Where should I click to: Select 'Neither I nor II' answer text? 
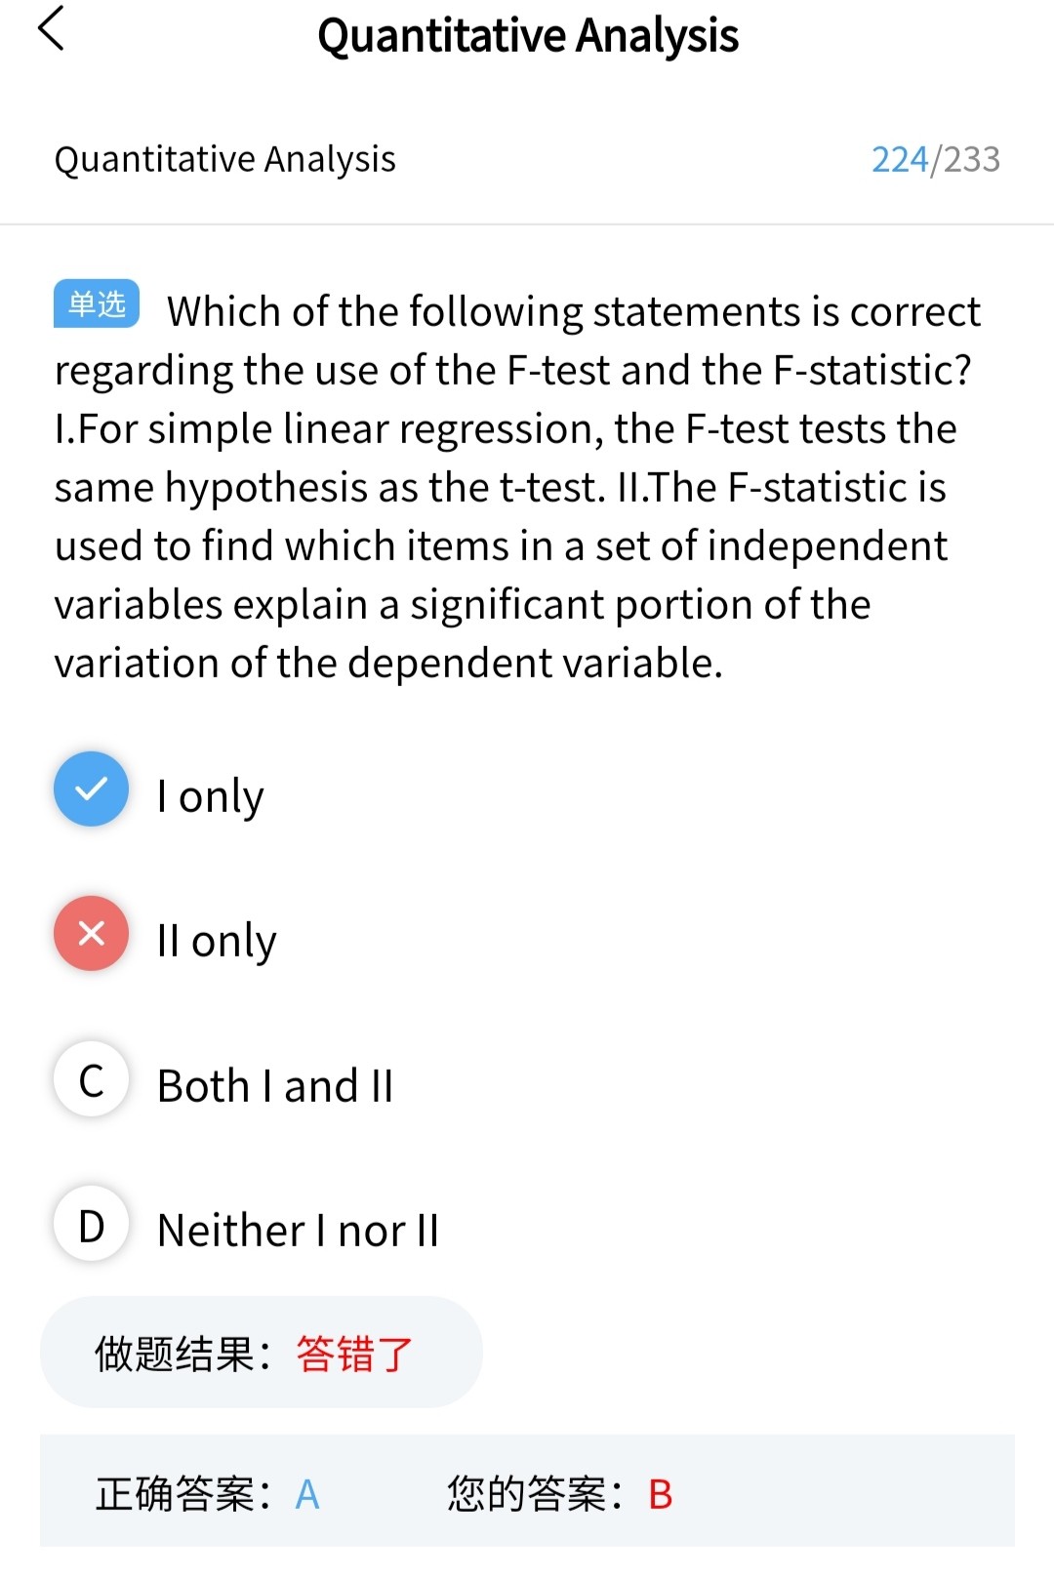click(x=299, y=1231)
